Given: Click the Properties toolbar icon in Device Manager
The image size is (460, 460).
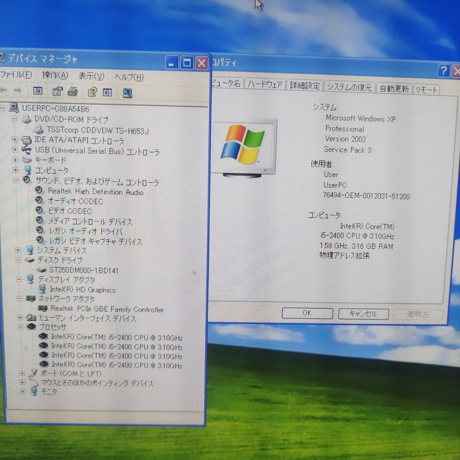Looking at the screenshot, I should (58, 92).
